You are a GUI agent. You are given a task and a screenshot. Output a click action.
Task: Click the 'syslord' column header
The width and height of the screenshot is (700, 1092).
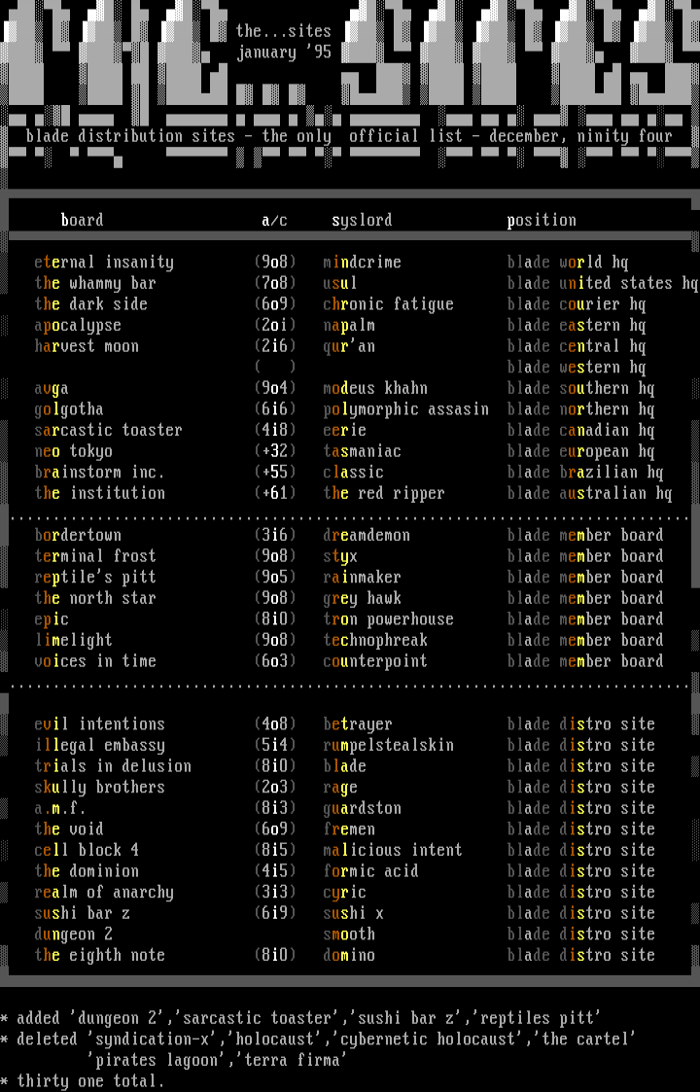362,221
